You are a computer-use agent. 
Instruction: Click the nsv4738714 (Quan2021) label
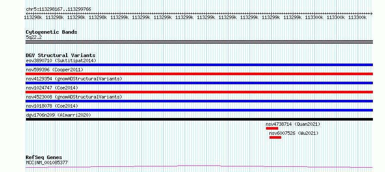[x=293, y=124]
